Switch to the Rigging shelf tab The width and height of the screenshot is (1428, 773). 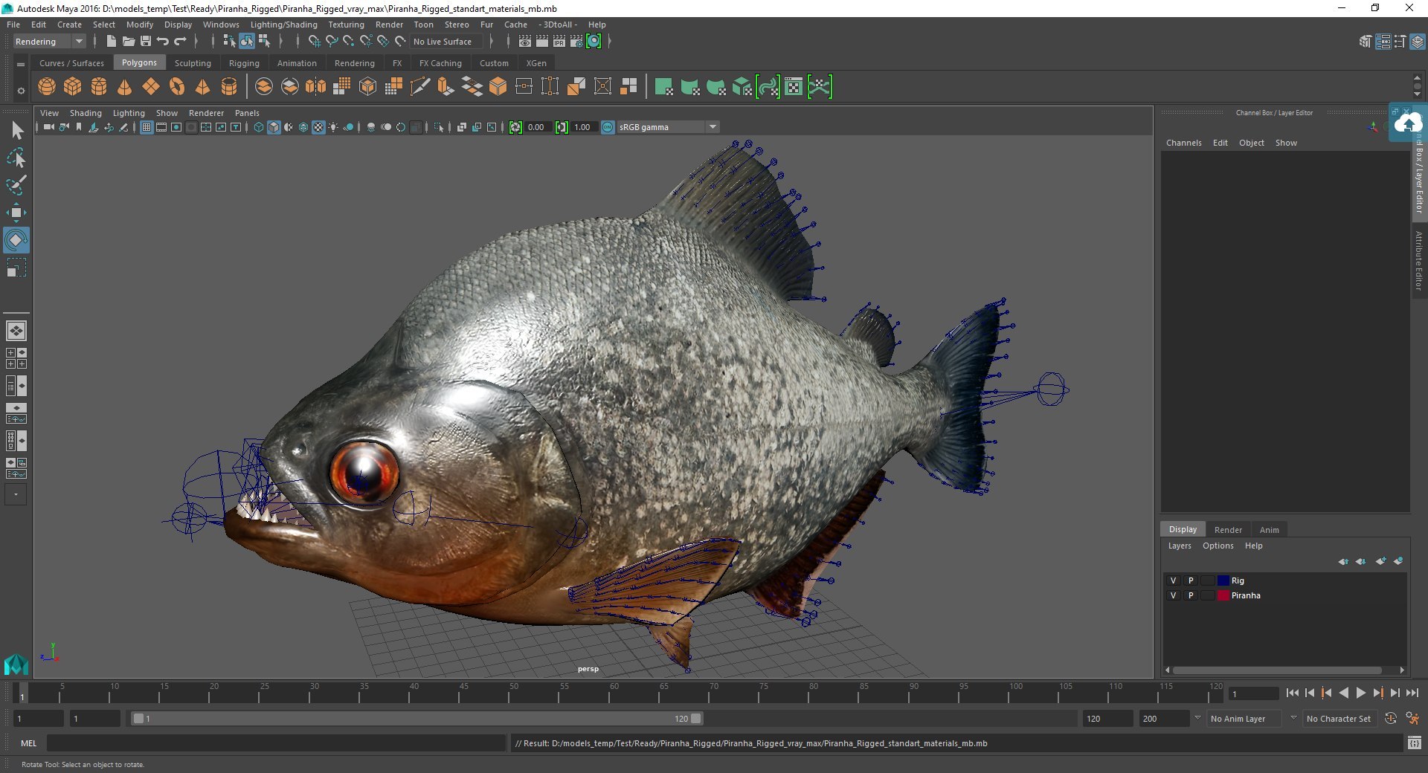[244, 63]
